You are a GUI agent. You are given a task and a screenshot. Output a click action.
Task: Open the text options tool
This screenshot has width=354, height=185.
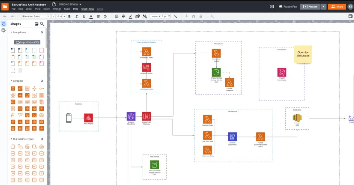click(x=105, y=16)
